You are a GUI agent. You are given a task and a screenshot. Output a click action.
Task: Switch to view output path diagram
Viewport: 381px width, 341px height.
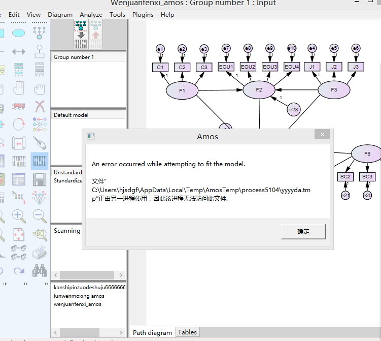click(96, 35)
